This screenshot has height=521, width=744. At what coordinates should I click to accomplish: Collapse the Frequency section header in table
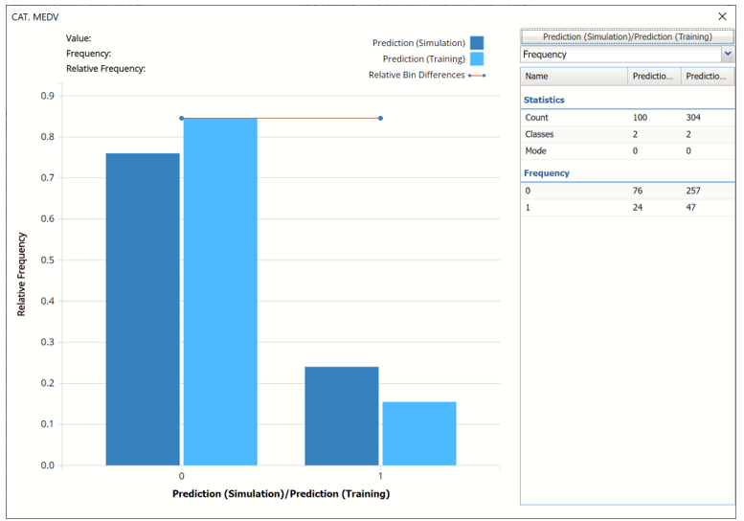tap(547, 173)
